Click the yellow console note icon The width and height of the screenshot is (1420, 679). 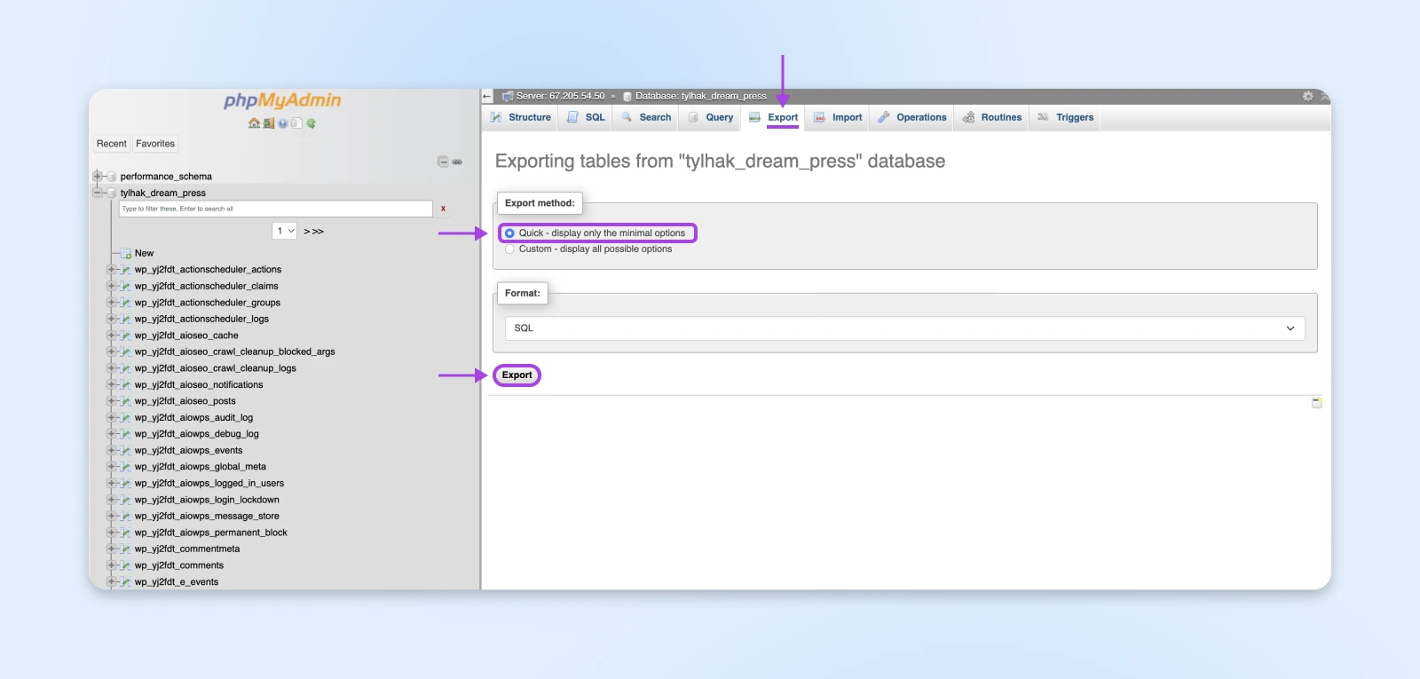pos(1317,403)
